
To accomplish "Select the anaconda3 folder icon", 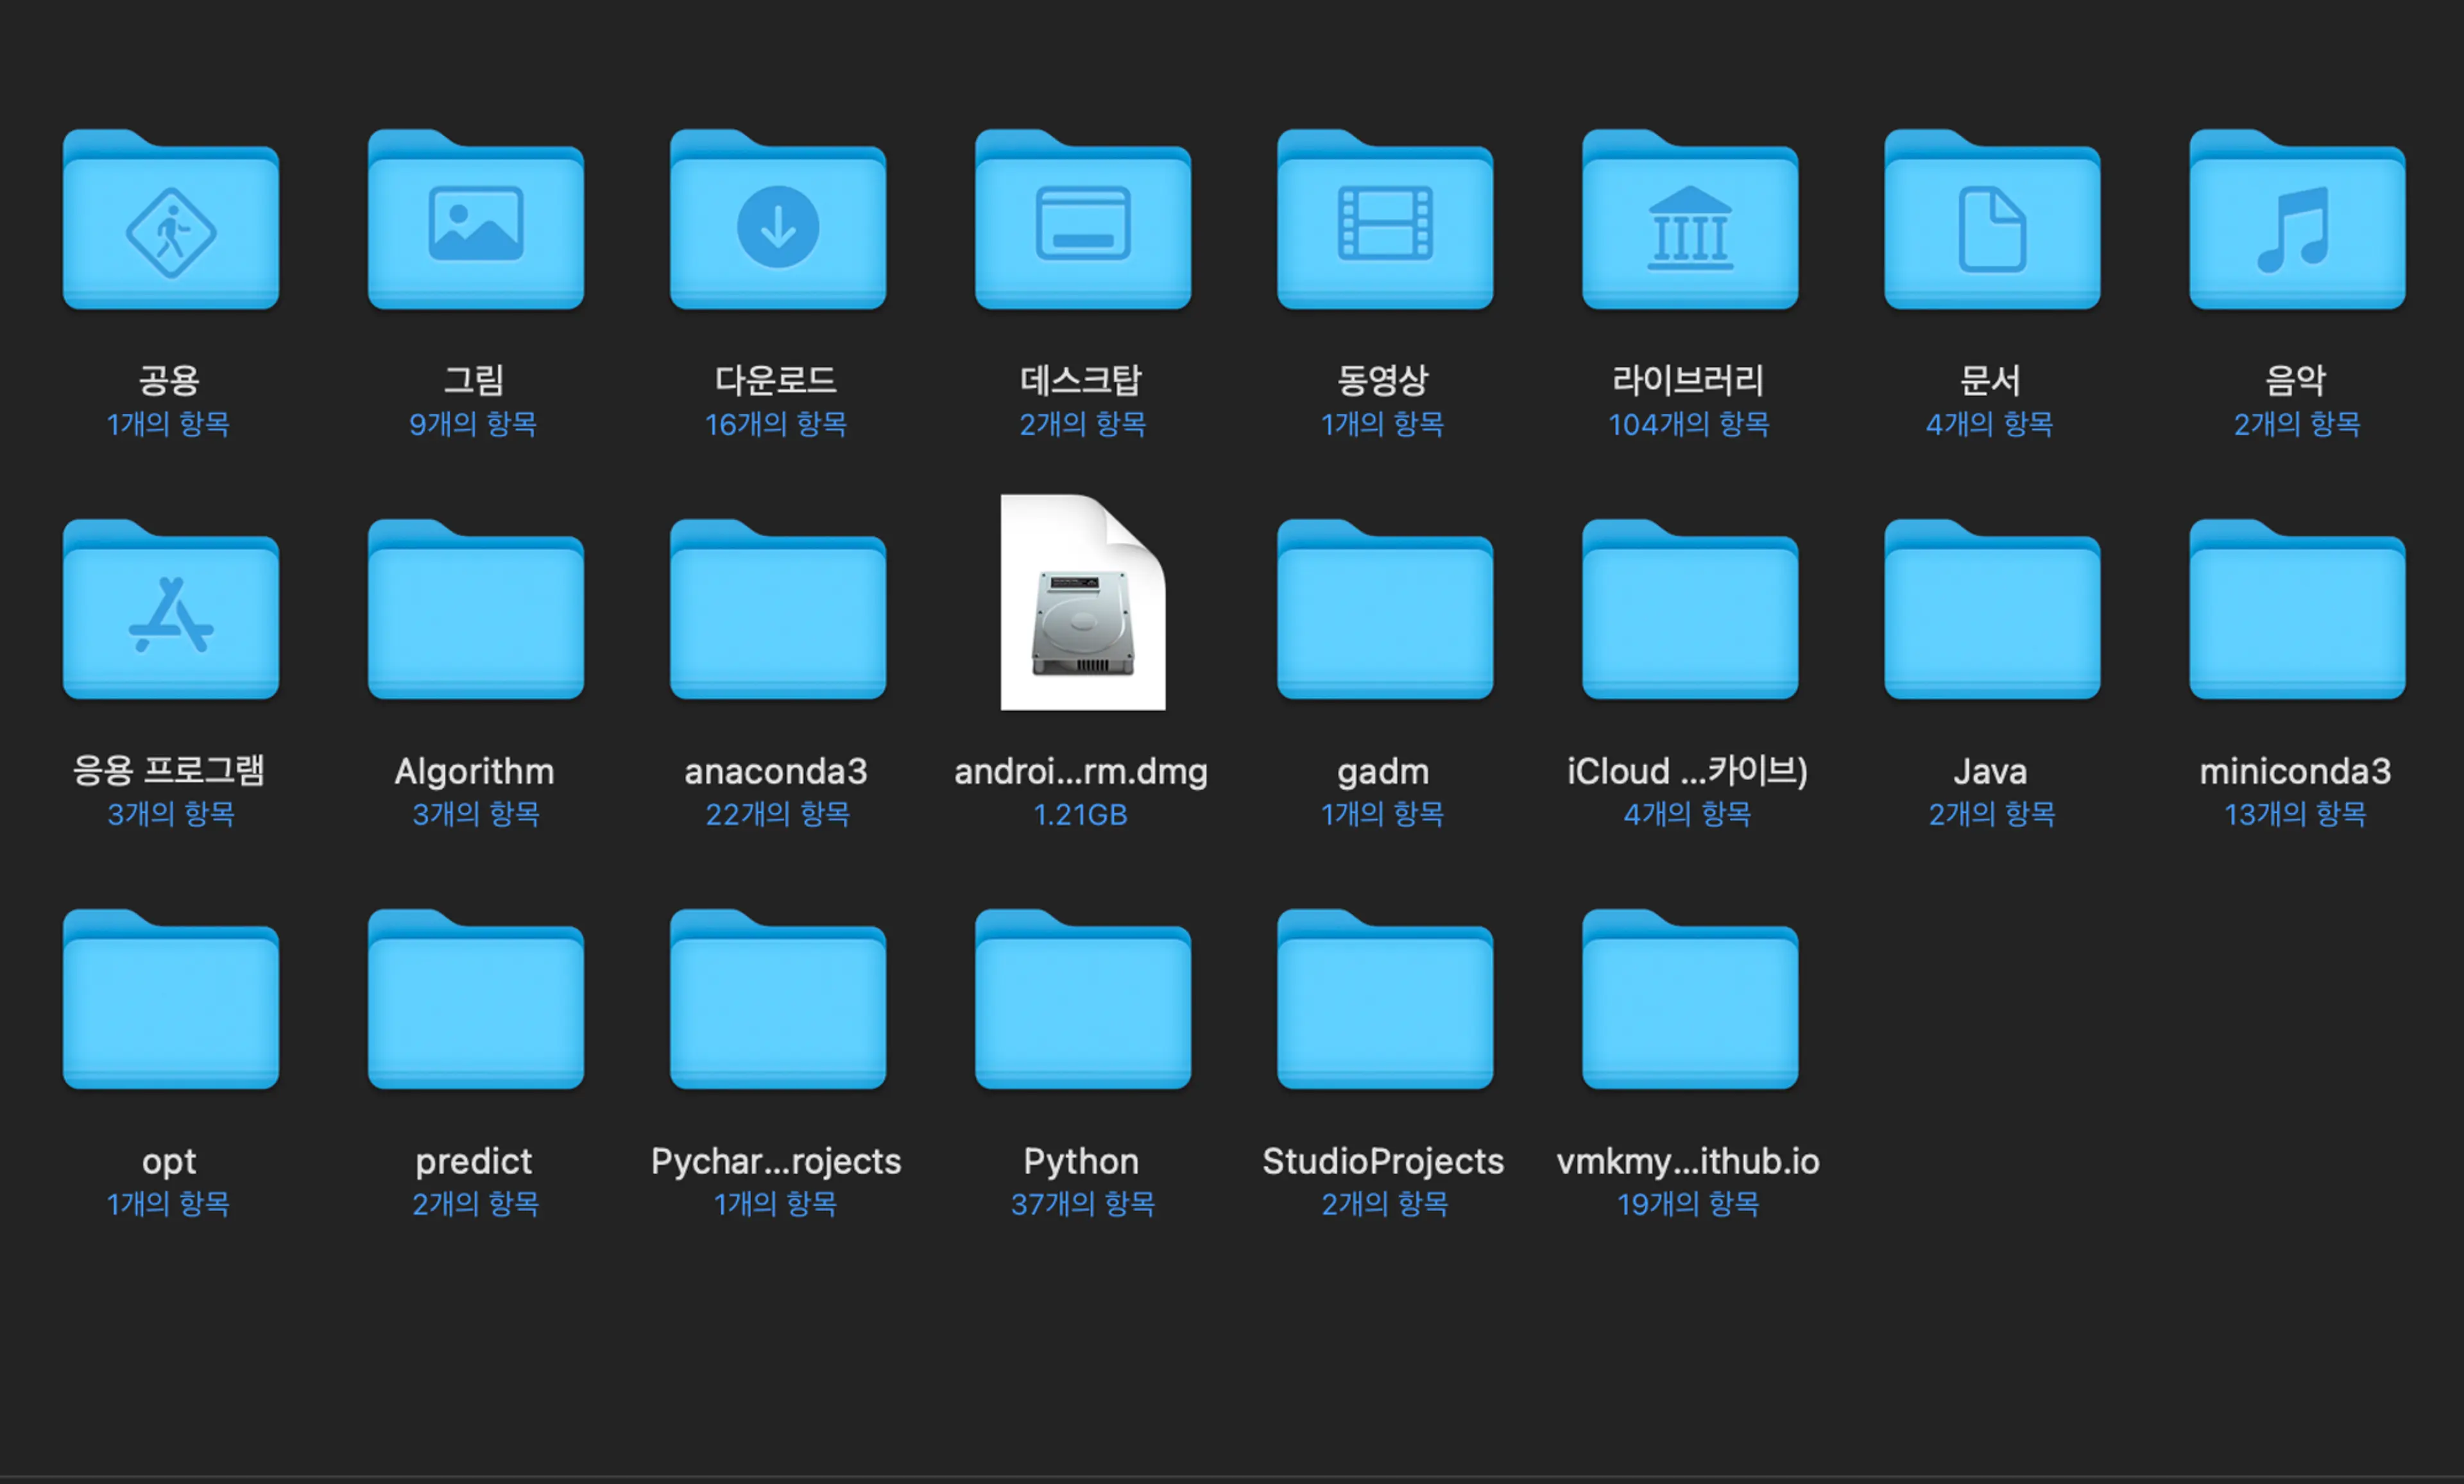I will [778, 610].
